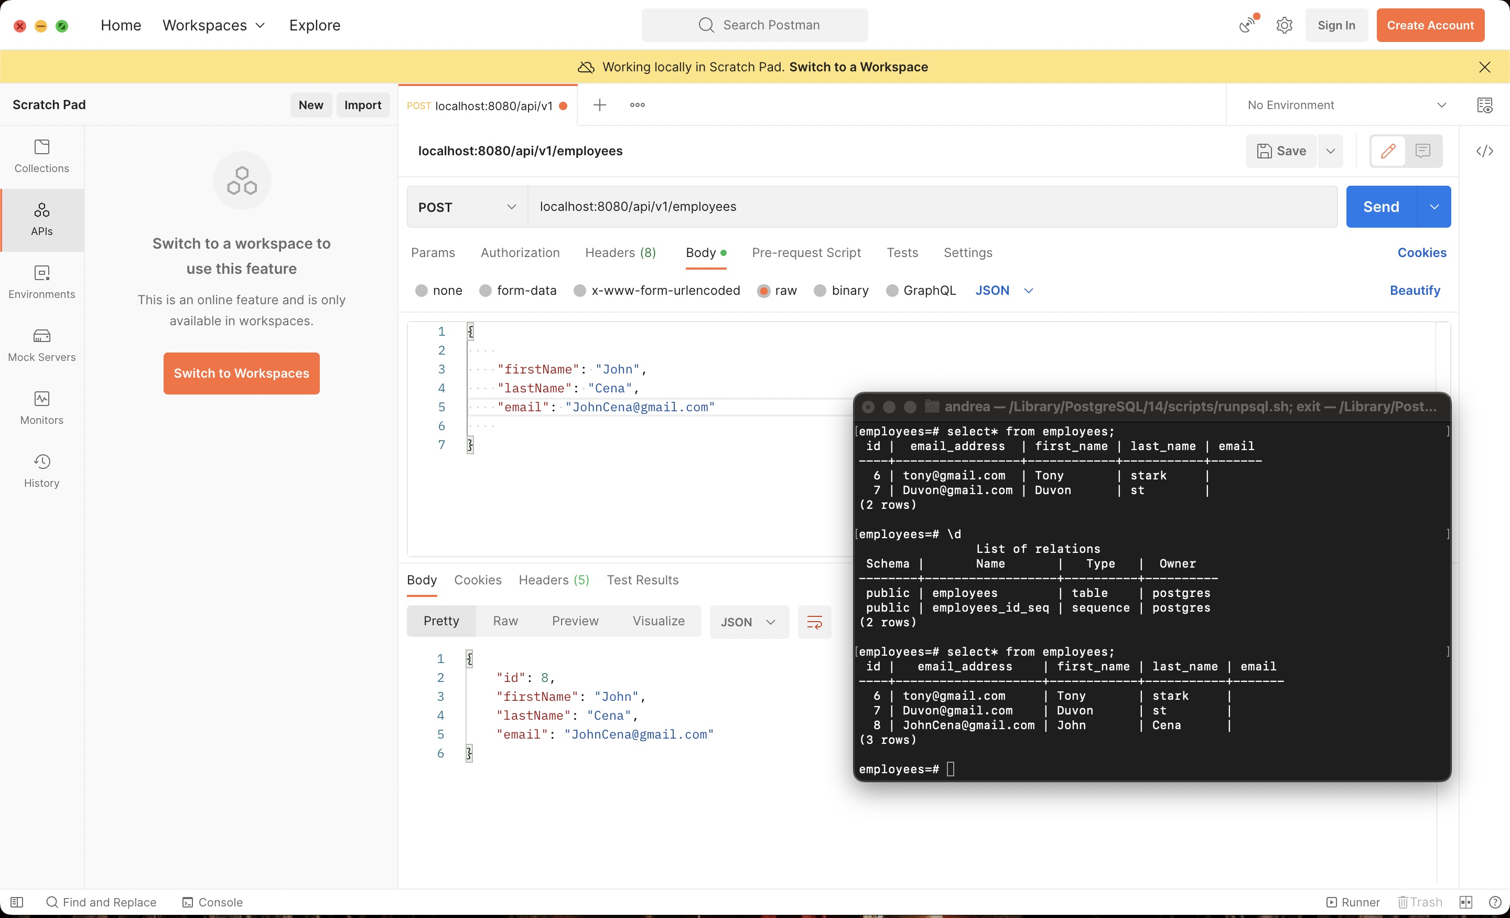Send the employees POST request
1510x918 pixels.
[1380, 207]
